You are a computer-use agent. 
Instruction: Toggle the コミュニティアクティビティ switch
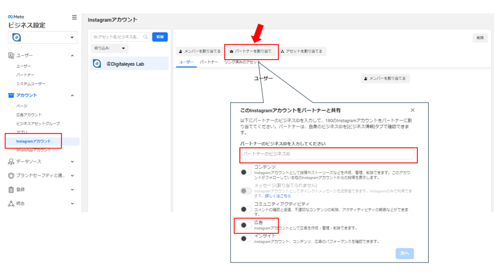(x=246, y=209)
